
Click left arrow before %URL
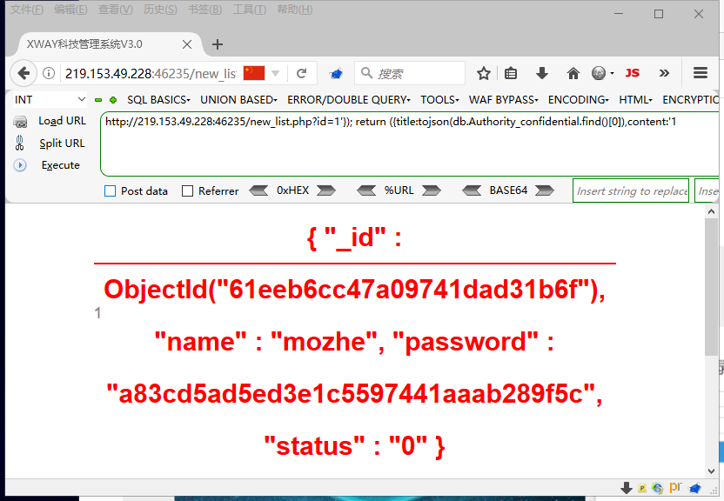coord(366,190)
